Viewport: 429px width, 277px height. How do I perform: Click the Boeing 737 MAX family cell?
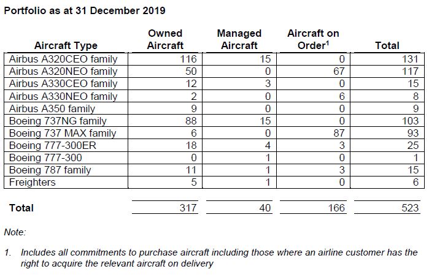pyautogui.click(x=63, y=133)
